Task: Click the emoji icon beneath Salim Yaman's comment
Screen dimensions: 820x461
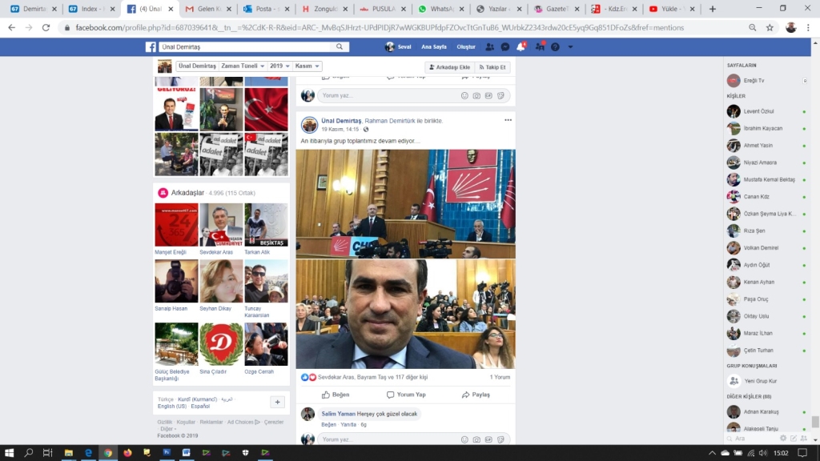Action: (464, 439)
